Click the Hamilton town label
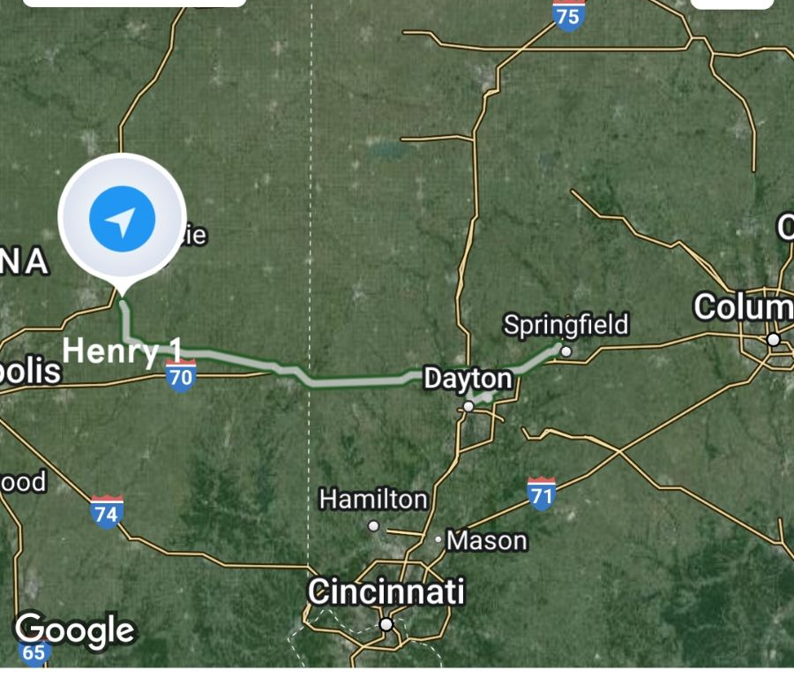 [374, 499]
